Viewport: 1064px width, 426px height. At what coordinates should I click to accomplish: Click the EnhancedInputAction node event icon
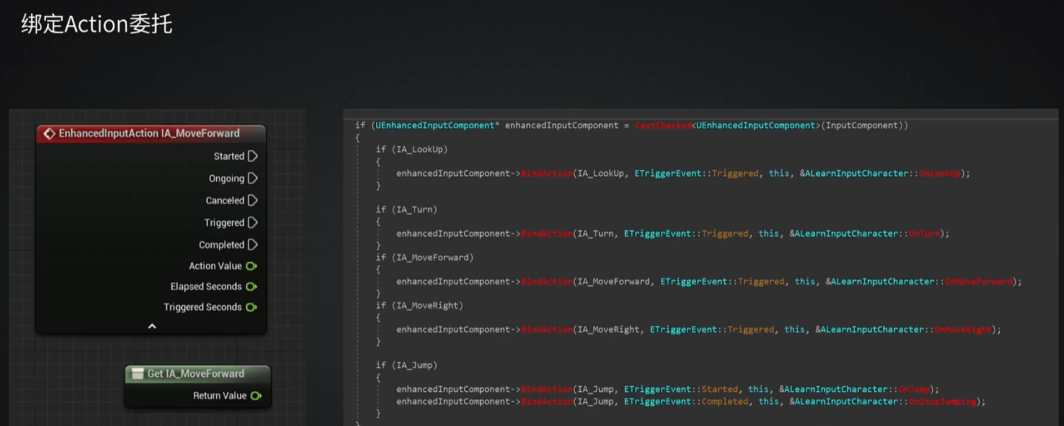pos(49,134)
